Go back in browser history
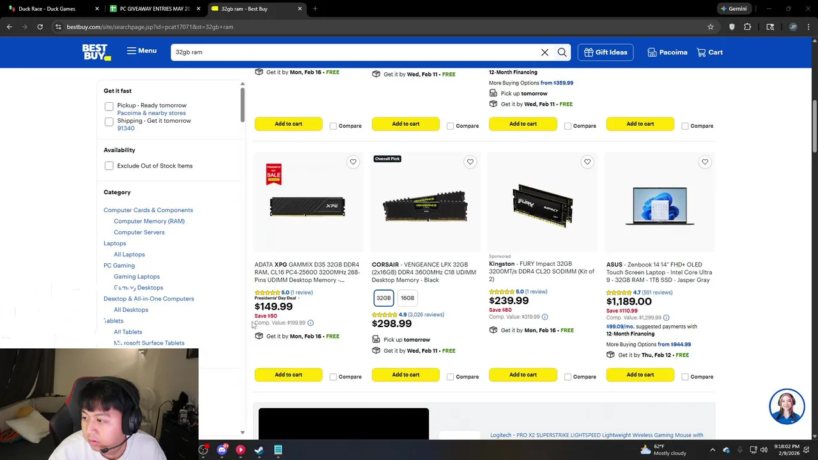Screen dimensions: 818x460 pos(9,27)
